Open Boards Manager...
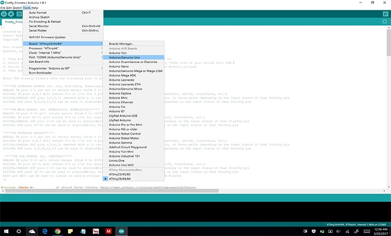 tap(133, 43)
